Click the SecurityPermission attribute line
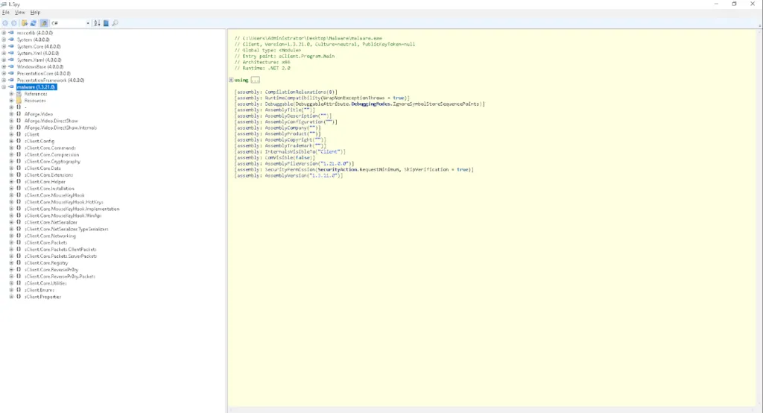 coord(354,169)
